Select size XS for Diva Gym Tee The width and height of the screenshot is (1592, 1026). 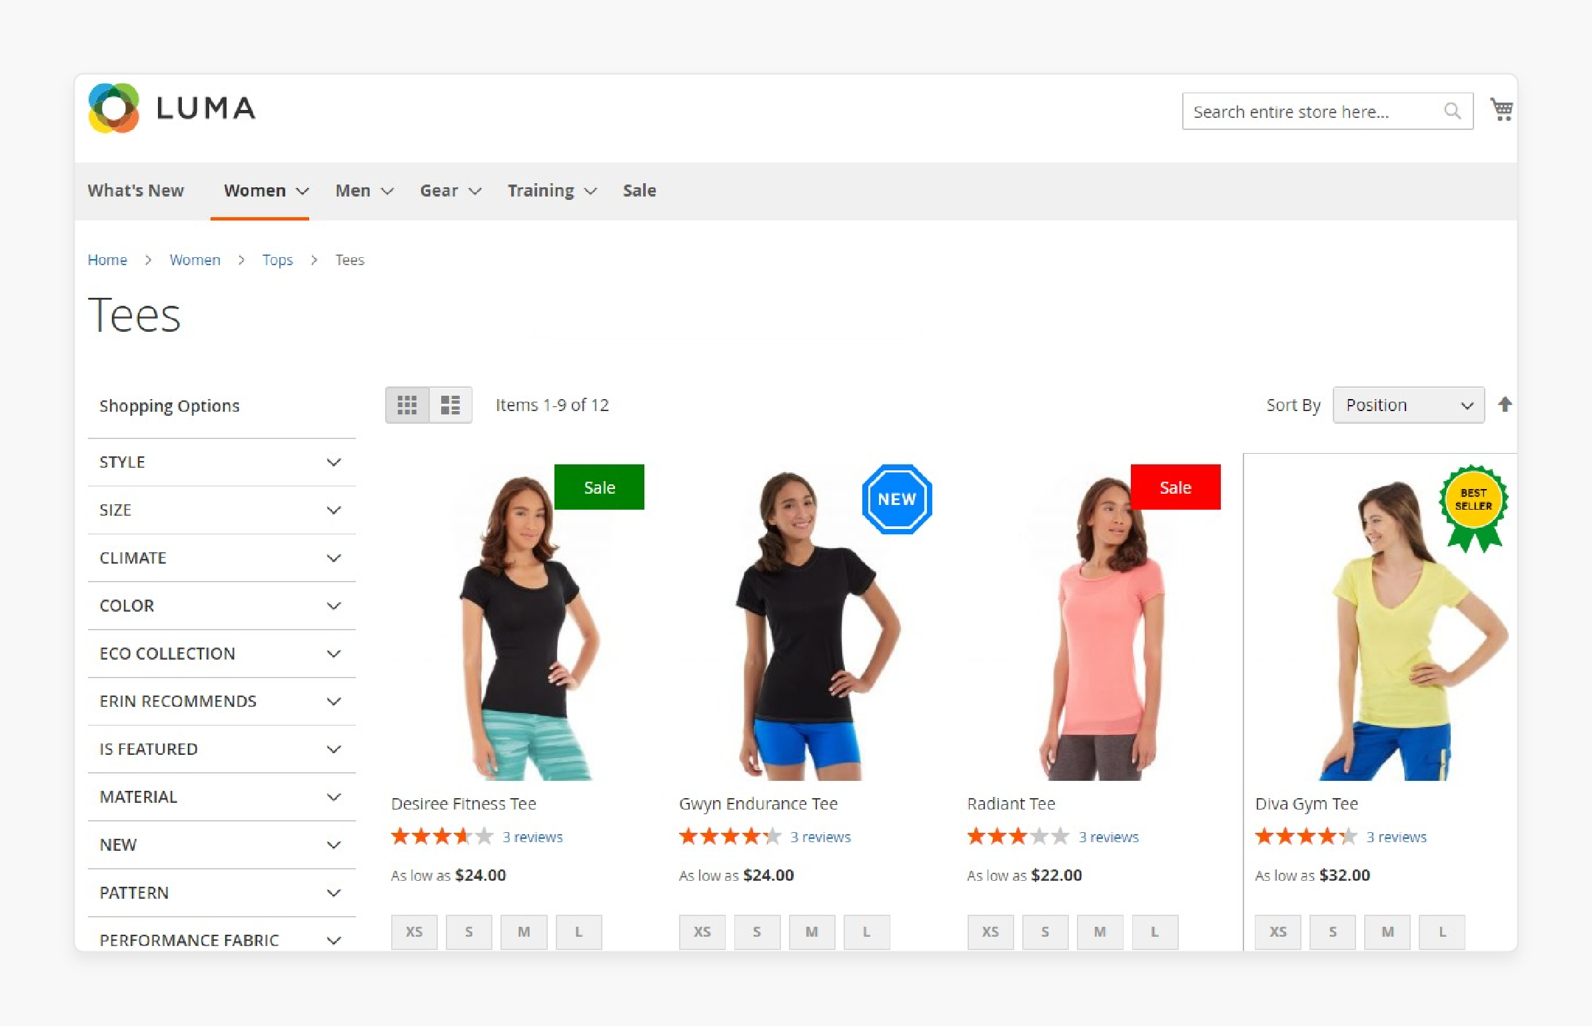1278,932
